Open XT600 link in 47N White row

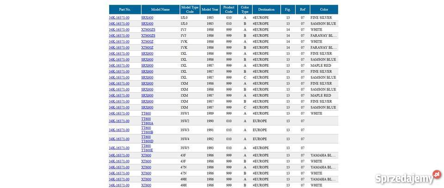(146, 173)
